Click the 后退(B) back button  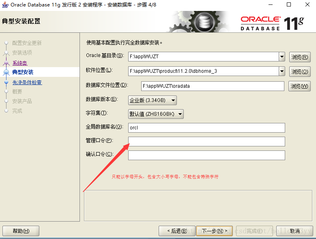click(177, 231)
